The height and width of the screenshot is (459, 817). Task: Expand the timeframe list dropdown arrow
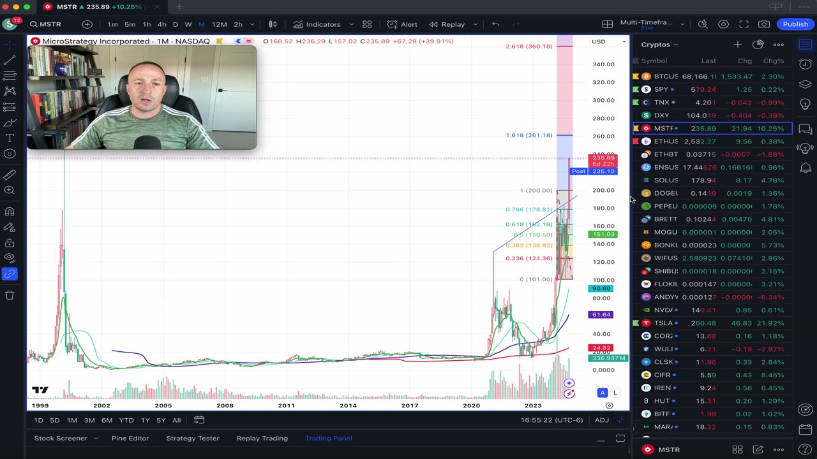pos(252,24)
